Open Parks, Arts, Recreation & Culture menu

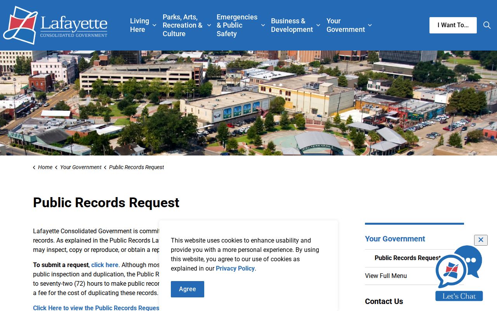pos(182,25)
